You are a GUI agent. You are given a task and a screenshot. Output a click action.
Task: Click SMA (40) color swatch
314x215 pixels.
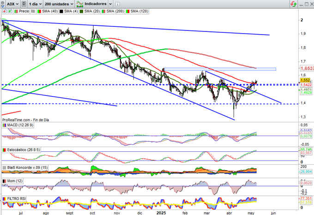(39, 12)
